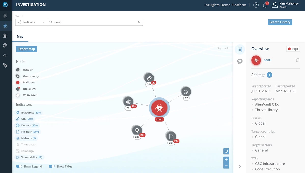This screenshot has height=173, width=305.
Task: Click the notifications bell icon
Action: [265, 5]
